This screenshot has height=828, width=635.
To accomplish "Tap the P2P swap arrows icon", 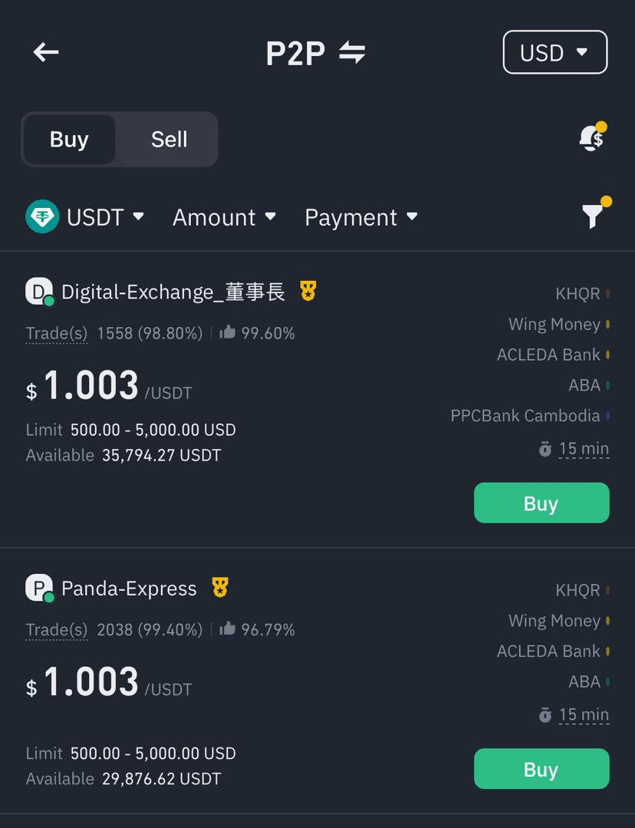I will (353, 52).
